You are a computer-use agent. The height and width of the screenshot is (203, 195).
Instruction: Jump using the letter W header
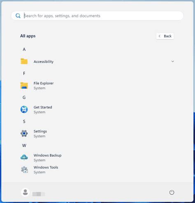pyautogui.click(x=24, y=145)
